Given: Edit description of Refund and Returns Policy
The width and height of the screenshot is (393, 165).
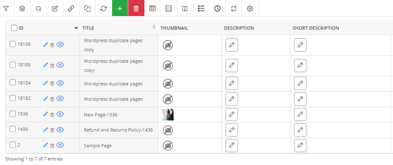Looking at the screenshot, I should pyautogui.click(x=232, y=130).
